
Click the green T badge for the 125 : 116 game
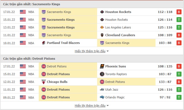pyautogui.click(x=179, y=27)
